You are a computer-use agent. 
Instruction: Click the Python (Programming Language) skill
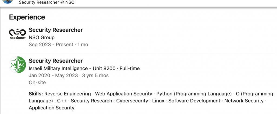[x=193, y=94]
